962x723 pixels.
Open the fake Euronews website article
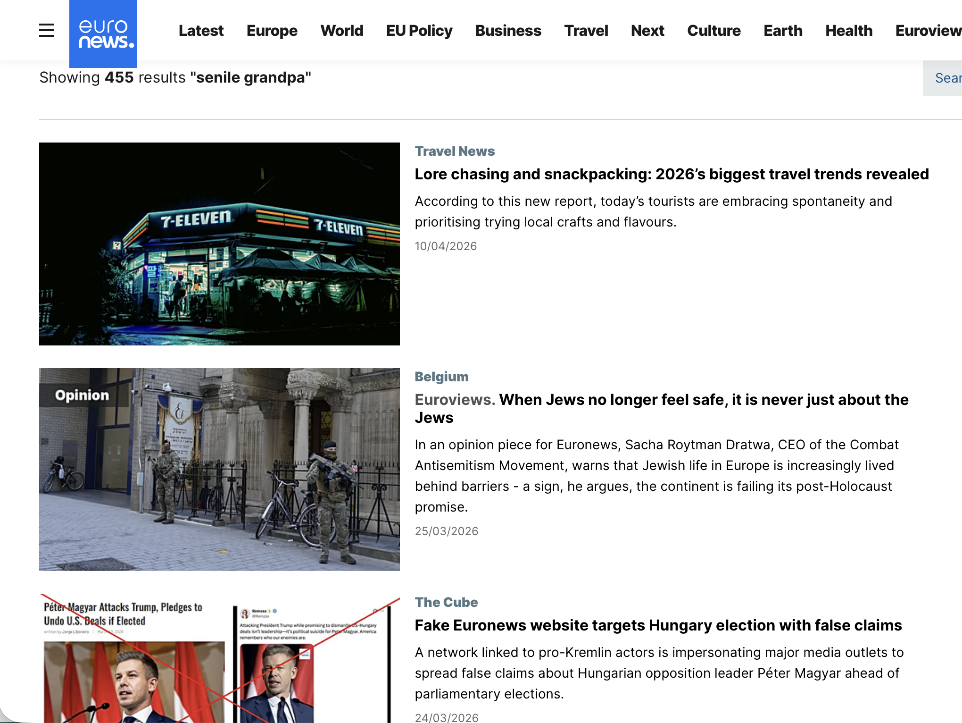(x=658, y=625)
